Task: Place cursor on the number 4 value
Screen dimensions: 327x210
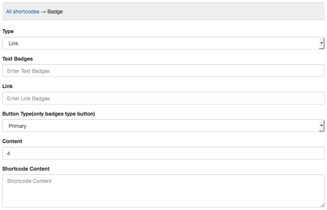Action: 9,153
